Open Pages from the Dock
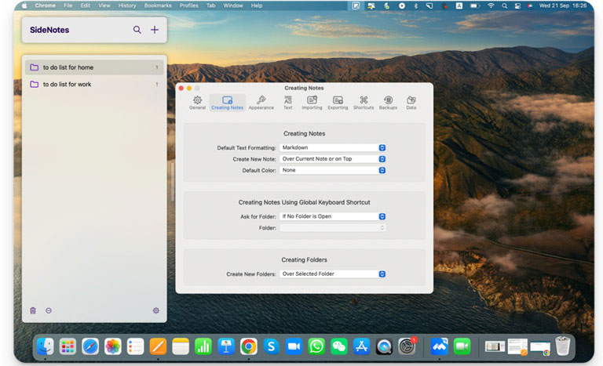Image resolution: width=603 pixels, height=366 pixels. [158, 346]
